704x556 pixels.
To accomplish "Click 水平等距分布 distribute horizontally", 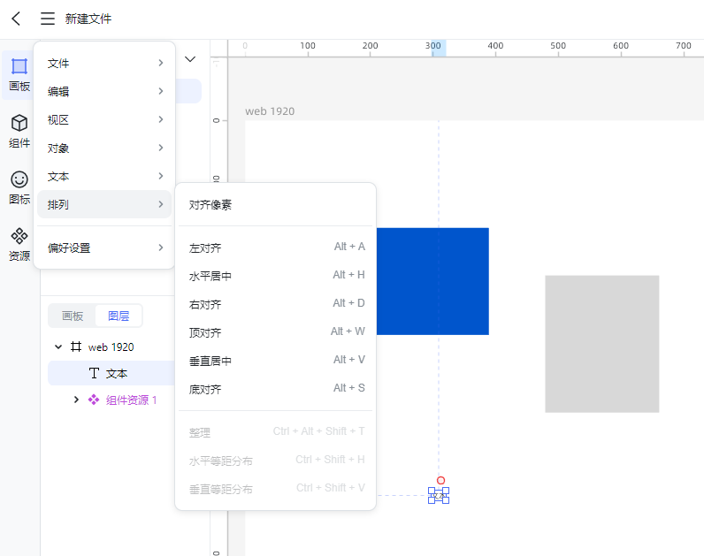I will (276, 461).
